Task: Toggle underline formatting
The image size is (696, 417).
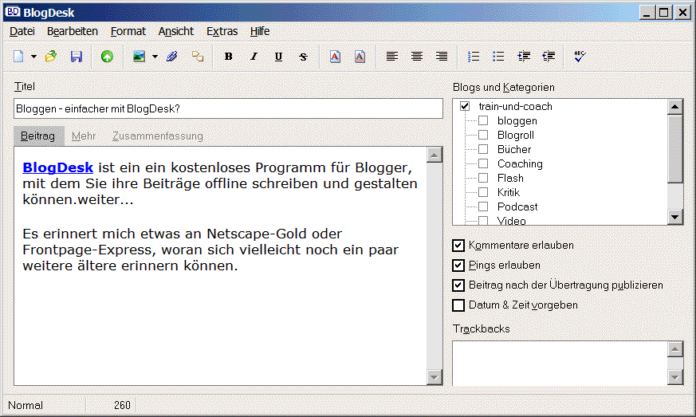Action: [278, 57]
